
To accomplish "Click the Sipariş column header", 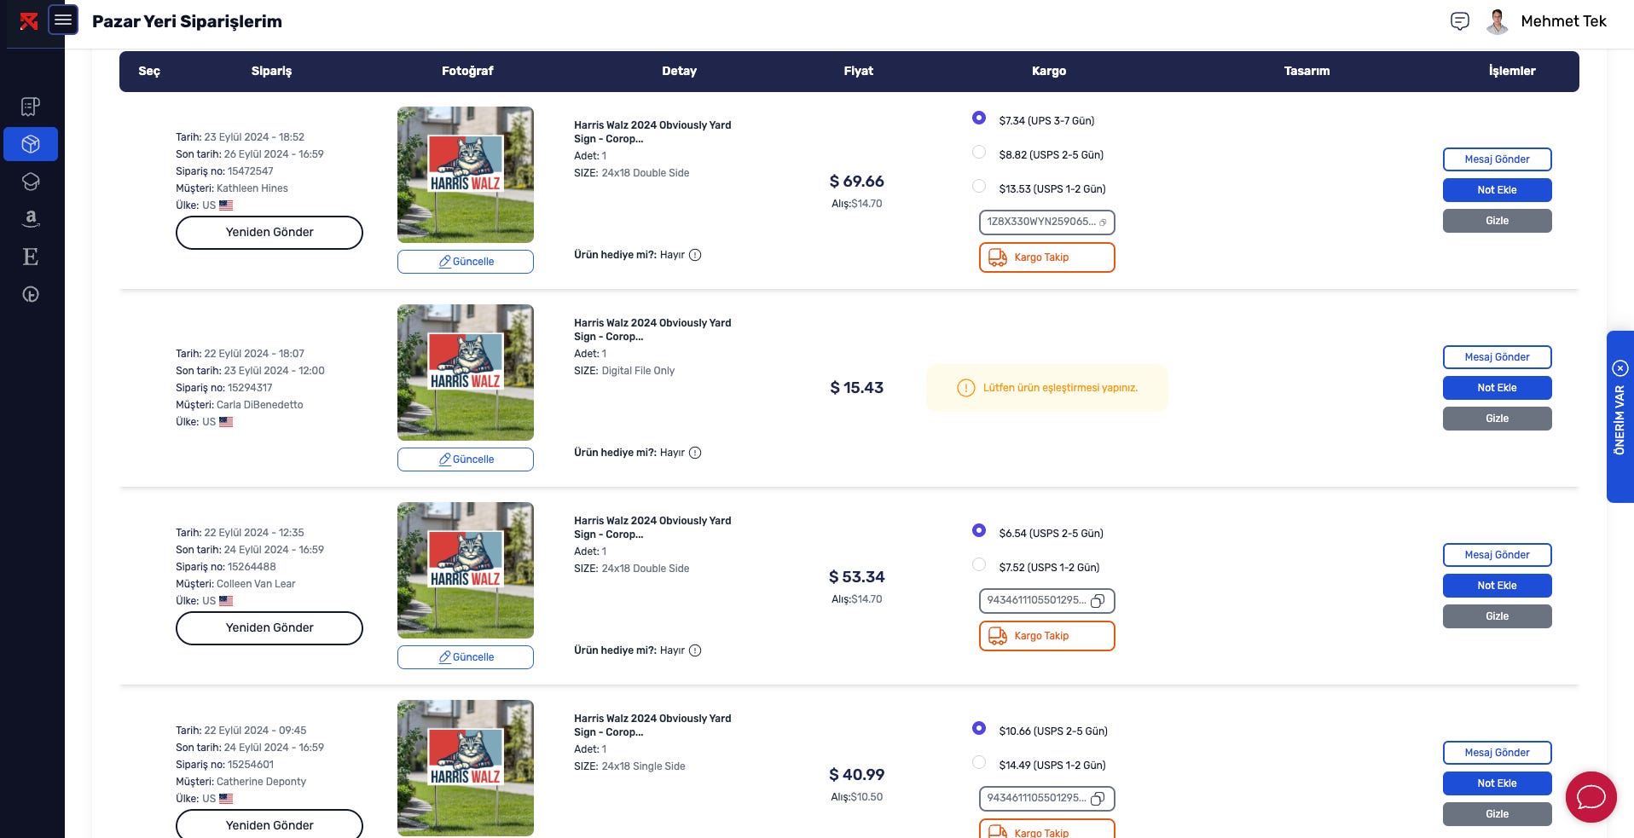I will pos(271,71).
